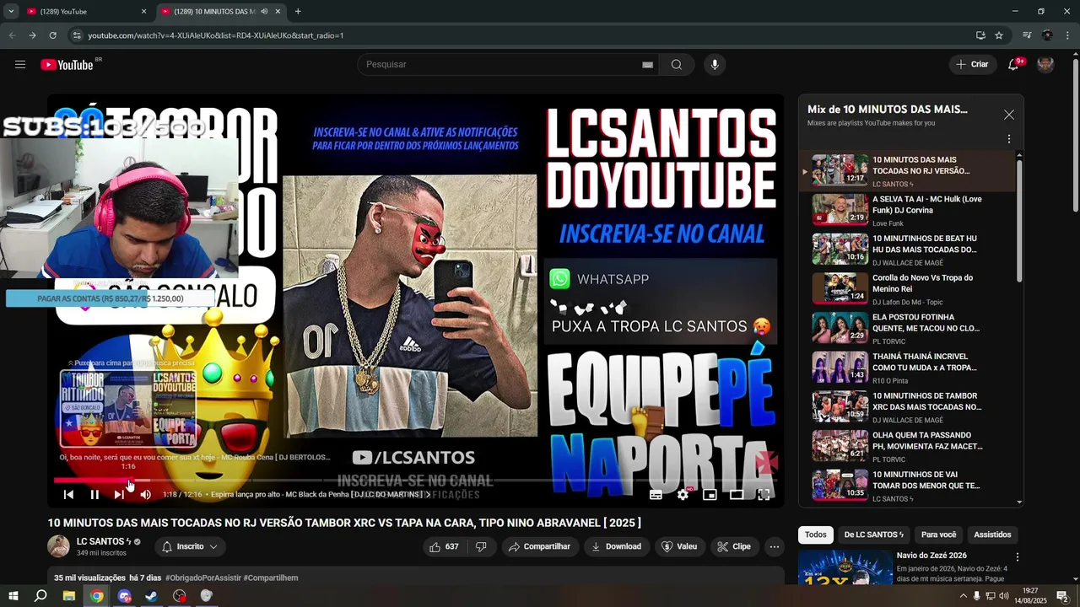
Task: Toggle theater mode in the player
Action: click(737, 495)
